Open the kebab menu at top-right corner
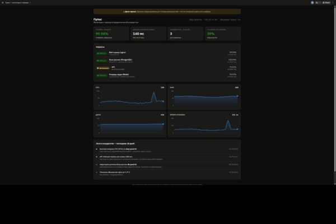Viewport: 336px width, 224px height. pyautogui.click(x=333, y=3)
